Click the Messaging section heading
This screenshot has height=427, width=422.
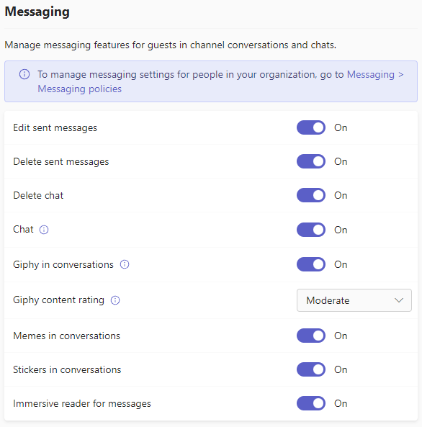(x=37, y=12)
